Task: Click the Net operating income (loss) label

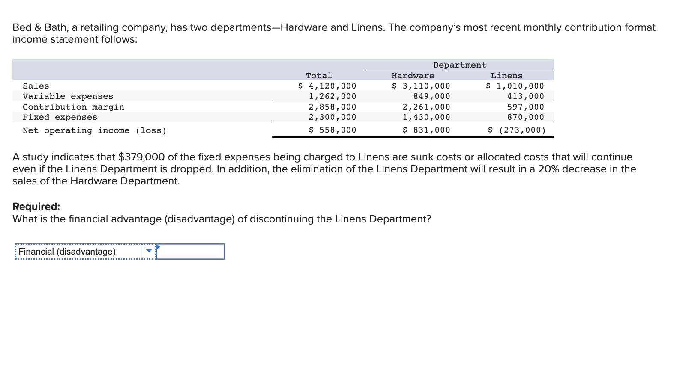Action: [95, 130]
